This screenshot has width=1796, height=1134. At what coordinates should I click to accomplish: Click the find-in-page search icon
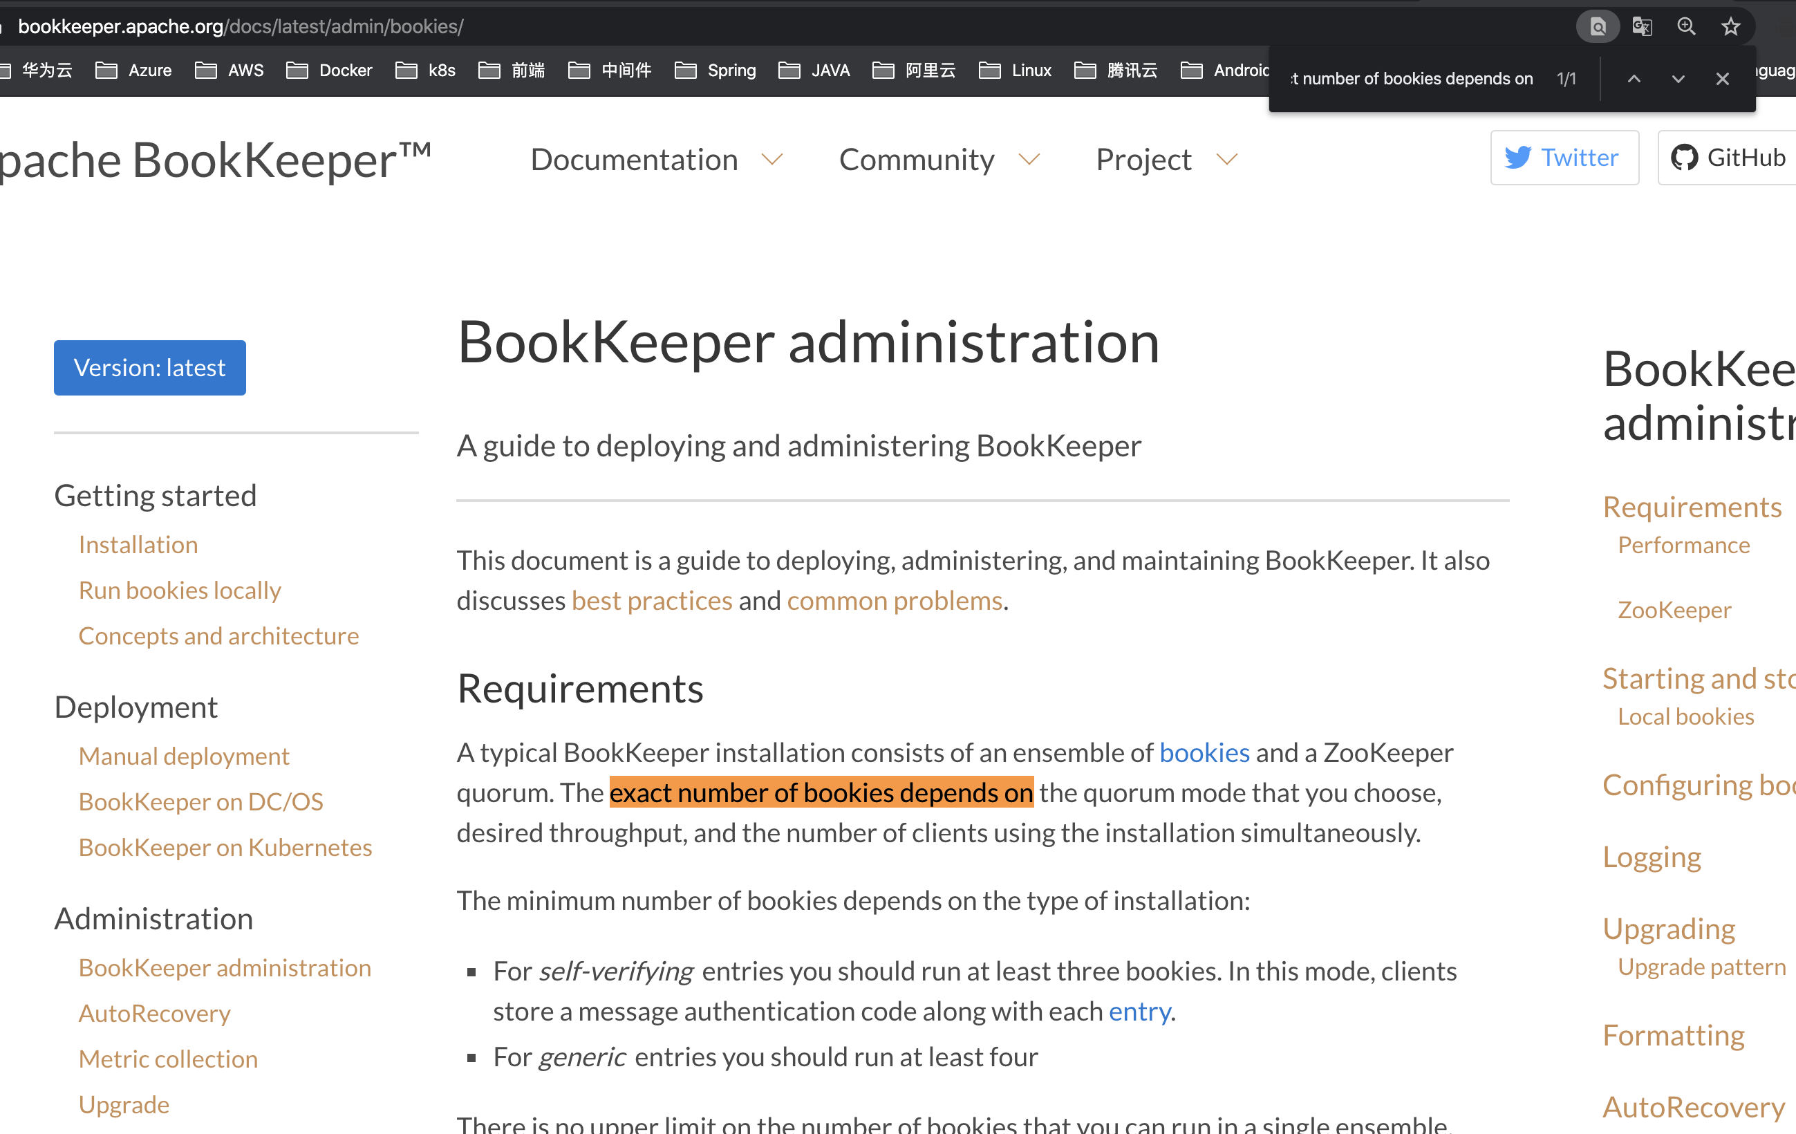[x=1598, y=27]
